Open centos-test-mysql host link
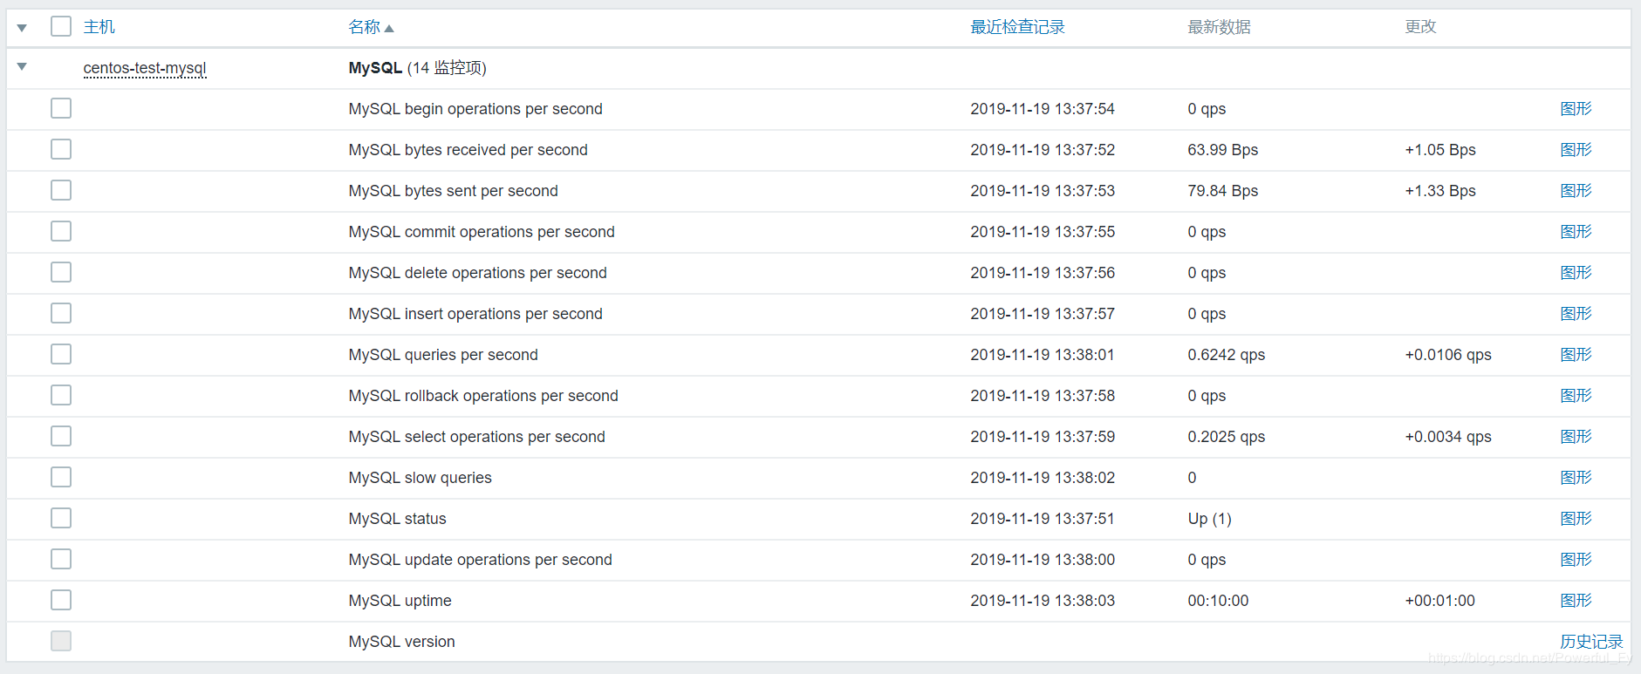This screenshot has width=1641, height=674. coord(145,68)
